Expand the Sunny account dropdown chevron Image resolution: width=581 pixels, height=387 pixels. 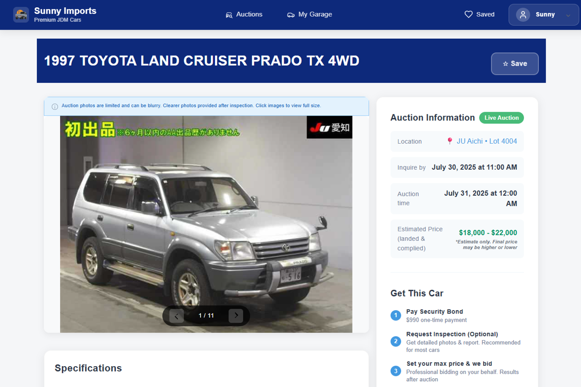tap(568, 15)
